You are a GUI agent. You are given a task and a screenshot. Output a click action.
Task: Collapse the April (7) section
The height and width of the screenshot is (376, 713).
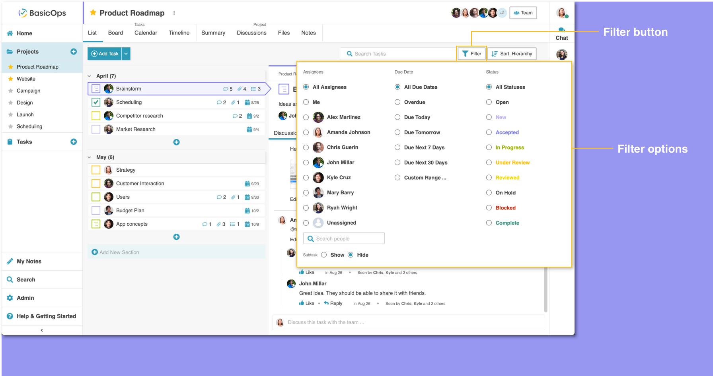pos(90,76)
